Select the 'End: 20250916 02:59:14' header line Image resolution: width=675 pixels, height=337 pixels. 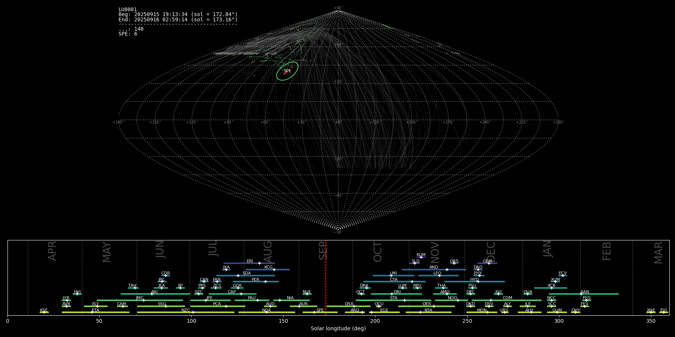pyautogui.click(x=178, y=19)
